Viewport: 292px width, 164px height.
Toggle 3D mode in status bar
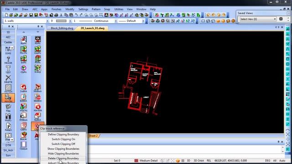tap(188, 160)
